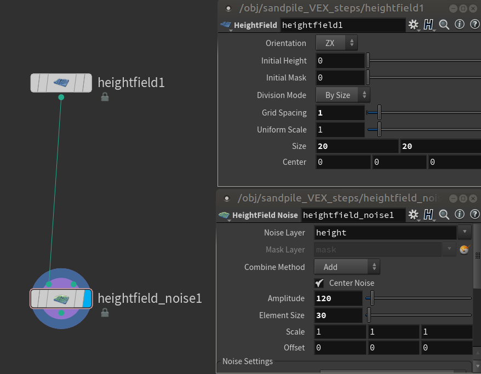Click the magnifier search icon in HeightField panel
Screen dimensions: 481x374
pos(444,25)
